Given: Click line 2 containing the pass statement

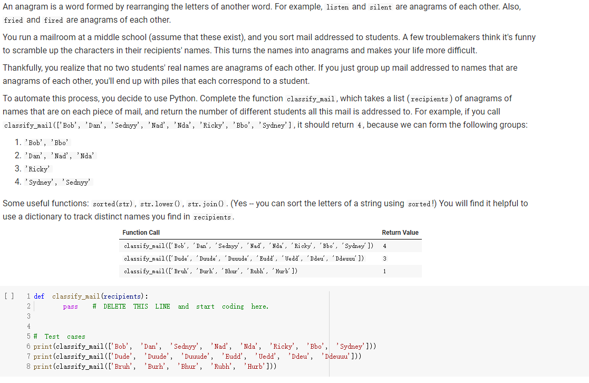Looking at the screenshot, I should click(x=70, y=306).
